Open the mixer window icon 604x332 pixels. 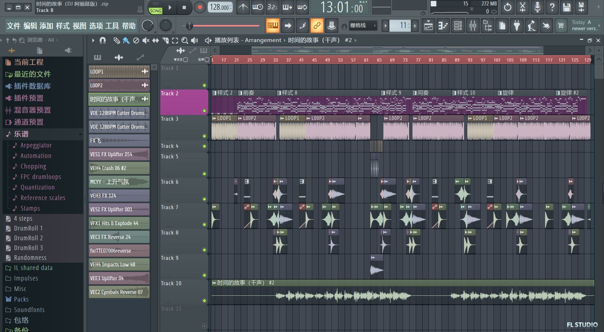pos(473,26)
